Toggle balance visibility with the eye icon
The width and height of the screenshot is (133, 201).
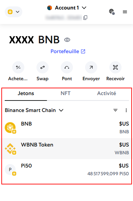(x=67, y=40)
